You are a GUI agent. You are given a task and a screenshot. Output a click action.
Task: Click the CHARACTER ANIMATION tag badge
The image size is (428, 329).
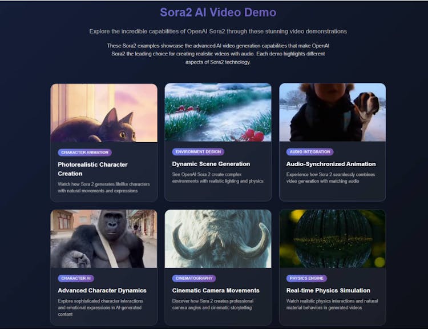(x=84, y=153)
